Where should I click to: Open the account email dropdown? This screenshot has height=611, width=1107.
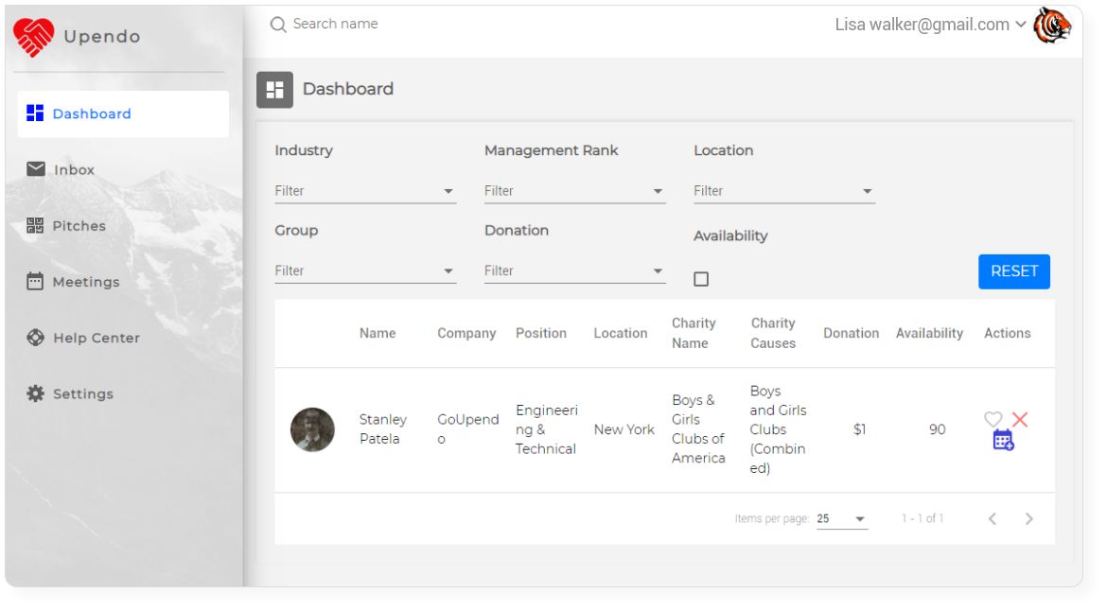pyautogui.click(x=930, y=25)
